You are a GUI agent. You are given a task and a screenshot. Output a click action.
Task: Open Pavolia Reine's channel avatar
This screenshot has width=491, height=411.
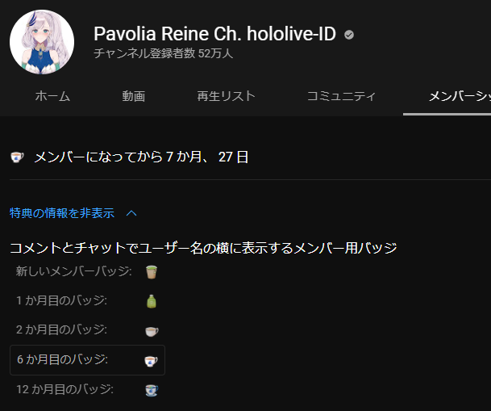coord(42,42)
